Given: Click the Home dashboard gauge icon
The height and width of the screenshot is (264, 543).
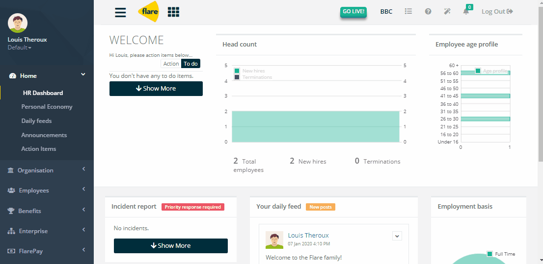Looking at the screenshot, I should 13,76.
